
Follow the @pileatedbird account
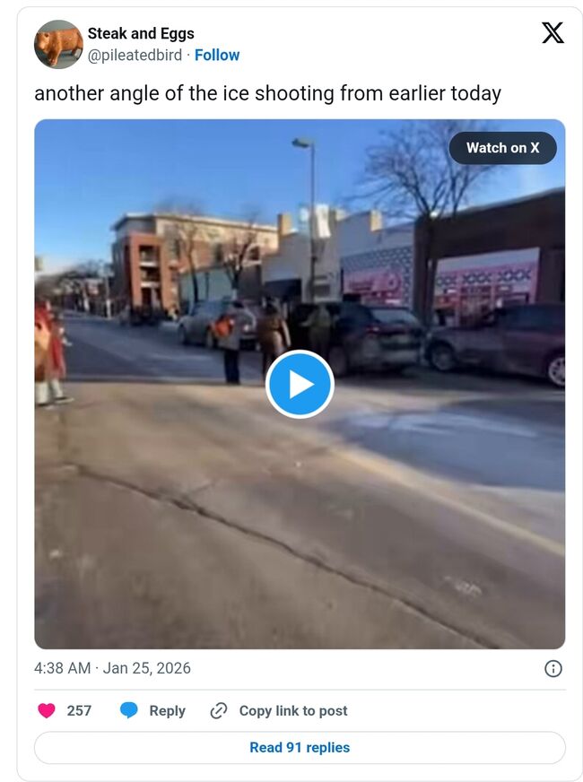(x=217, y=55)
